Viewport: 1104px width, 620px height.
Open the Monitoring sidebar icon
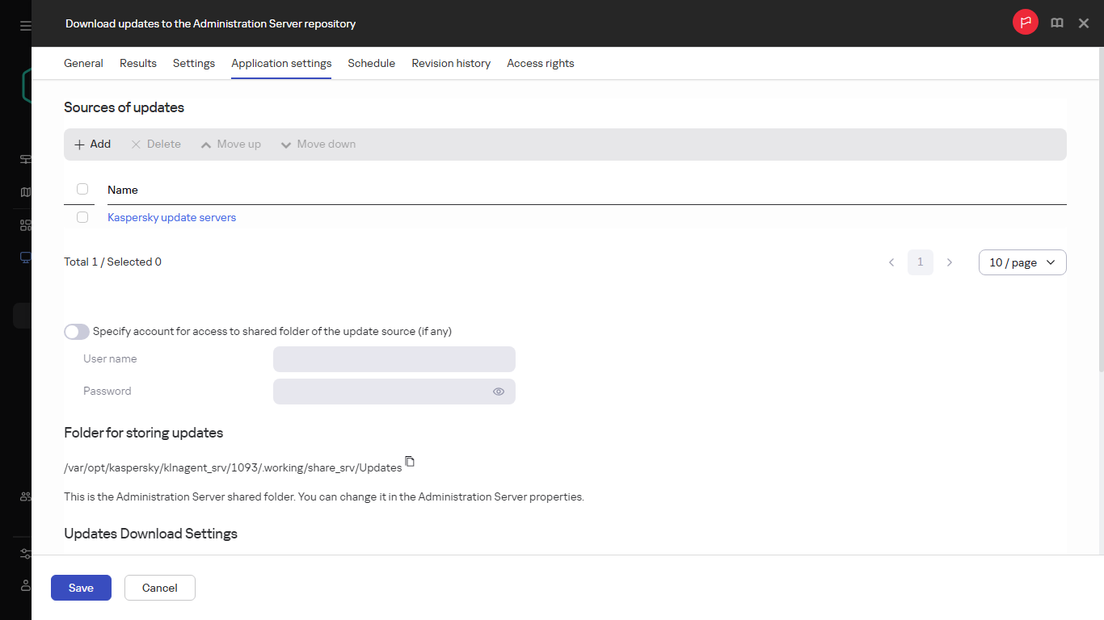point(24,159)
